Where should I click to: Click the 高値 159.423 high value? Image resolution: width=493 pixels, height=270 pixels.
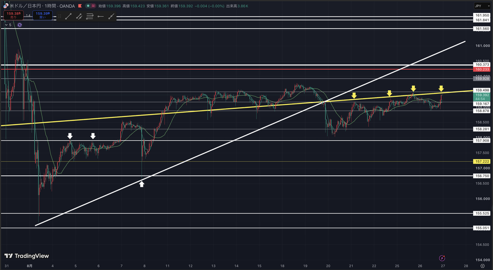pos(134,6)
